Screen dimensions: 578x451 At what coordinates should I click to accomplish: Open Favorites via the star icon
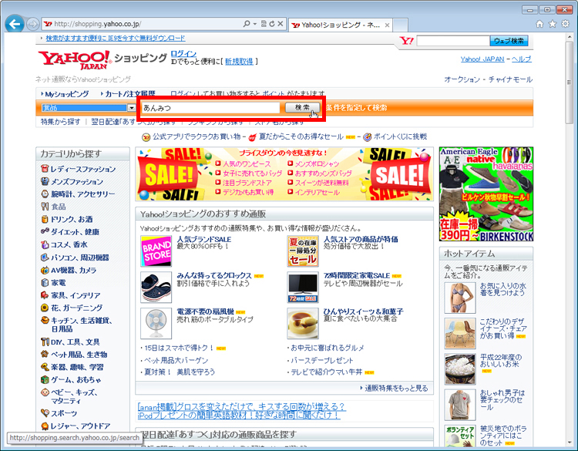(553, 24)
